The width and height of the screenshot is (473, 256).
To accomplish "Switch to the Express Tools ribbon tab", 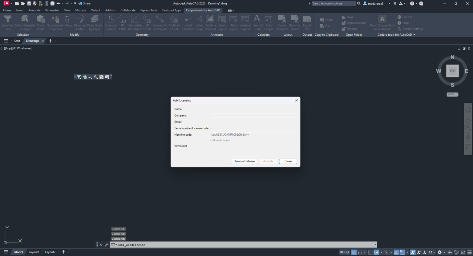I will [149, 10].
